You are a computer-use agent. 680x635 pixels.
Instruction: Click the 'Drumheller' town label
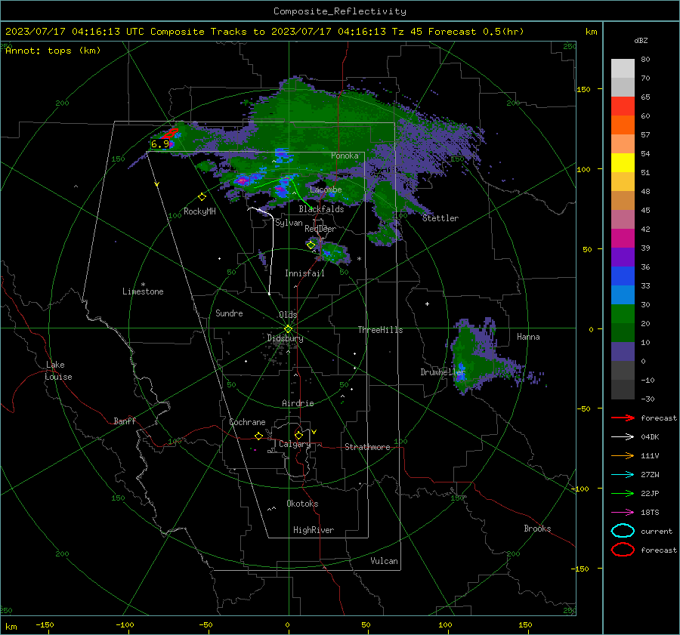click(443, 372)
